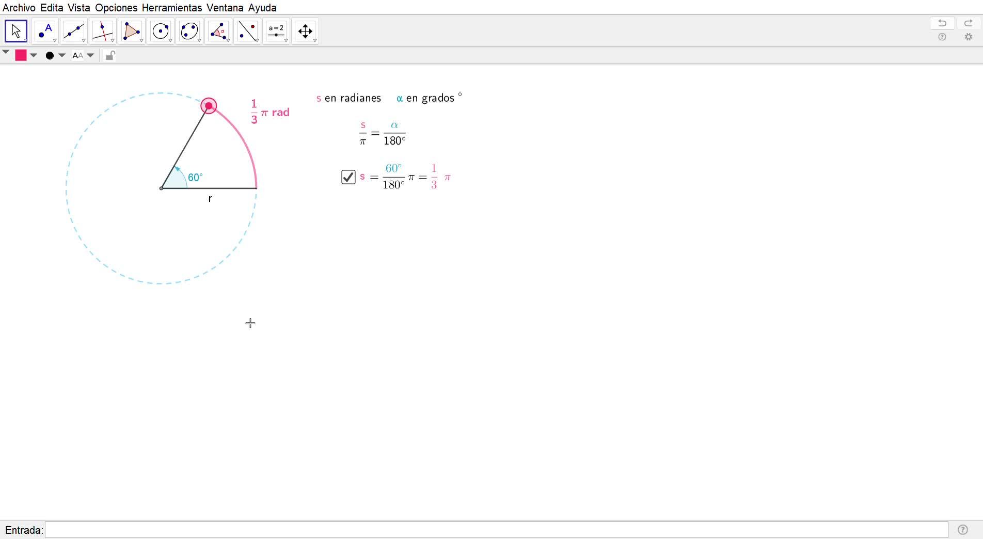Select the Angle measurement tool
Image resolution: width=983 pixels, height=539 pixels.
coord(218,31)
